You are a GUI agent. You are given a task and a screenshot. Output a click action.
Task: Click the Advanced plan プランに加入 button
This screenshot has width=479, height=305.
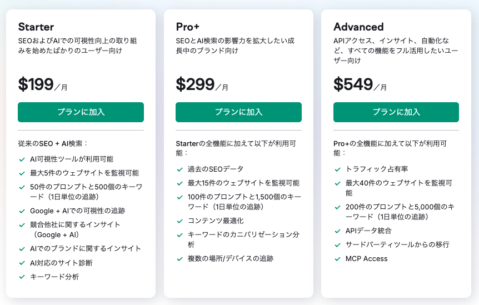point(396,112)
